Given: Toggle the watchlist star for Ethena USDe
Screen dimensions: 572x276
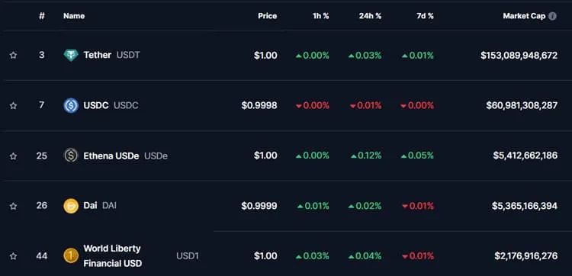Looking at the screenshot, I should [13, 156].
